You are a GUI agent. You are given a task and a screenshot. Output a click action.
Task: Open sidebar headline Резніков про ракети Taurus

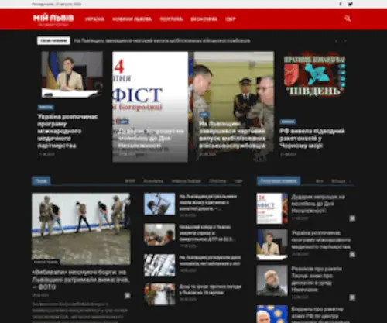(x=317, y=280)
